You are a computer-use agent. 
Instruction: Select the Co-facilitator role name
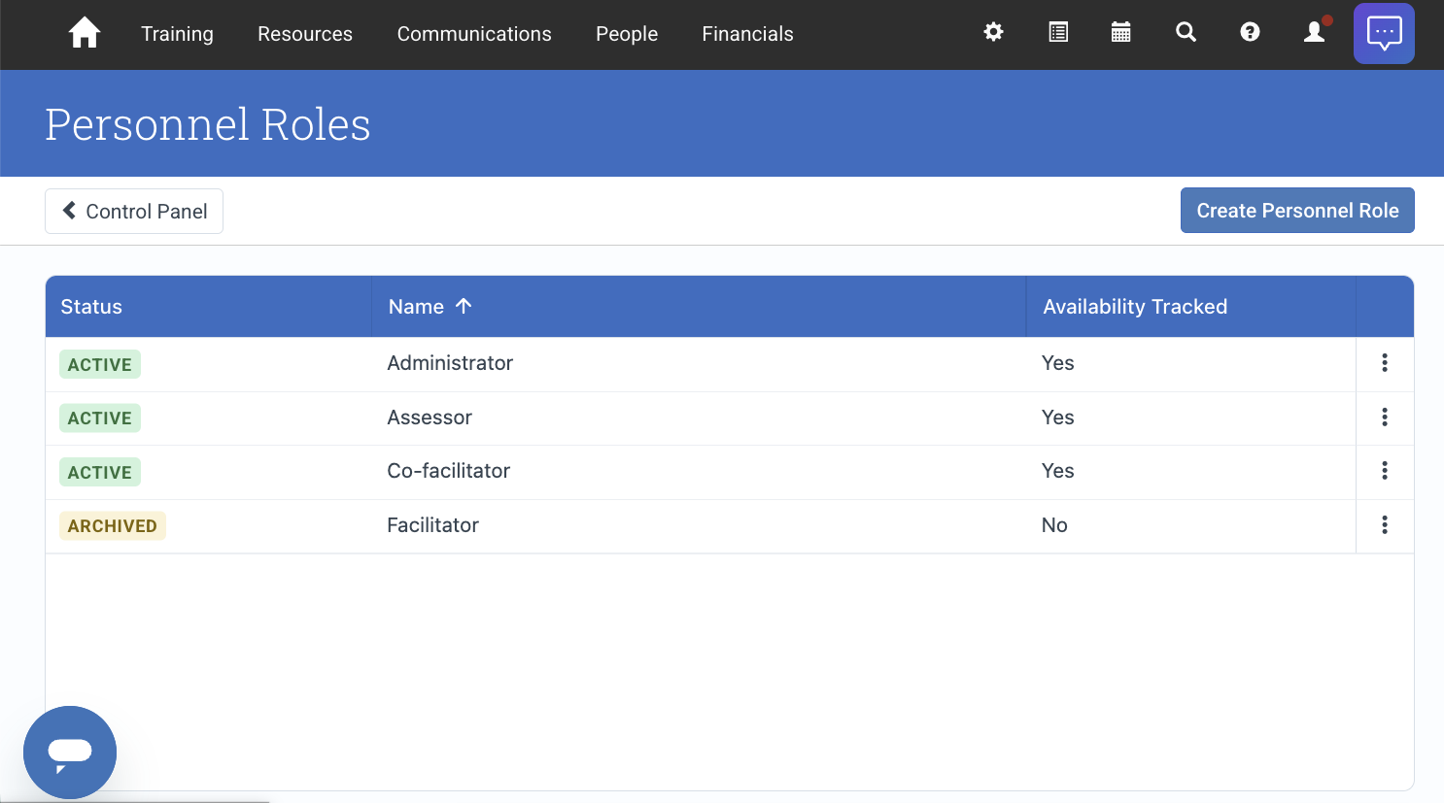coord(448,471)
